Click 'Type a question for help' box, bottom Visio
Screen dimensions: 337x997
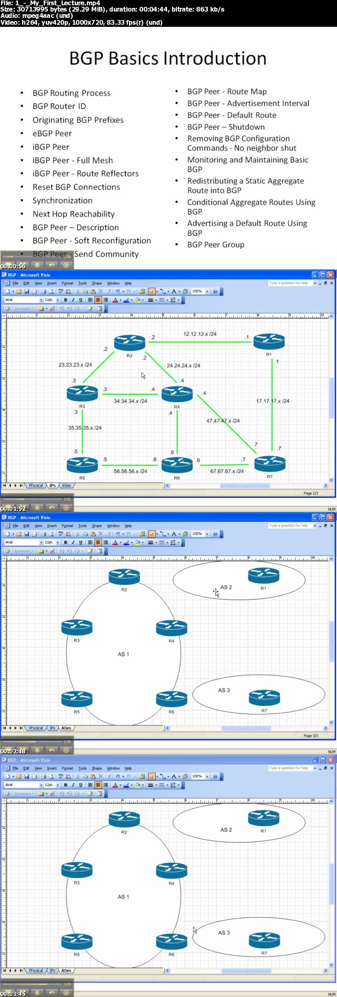290,768
